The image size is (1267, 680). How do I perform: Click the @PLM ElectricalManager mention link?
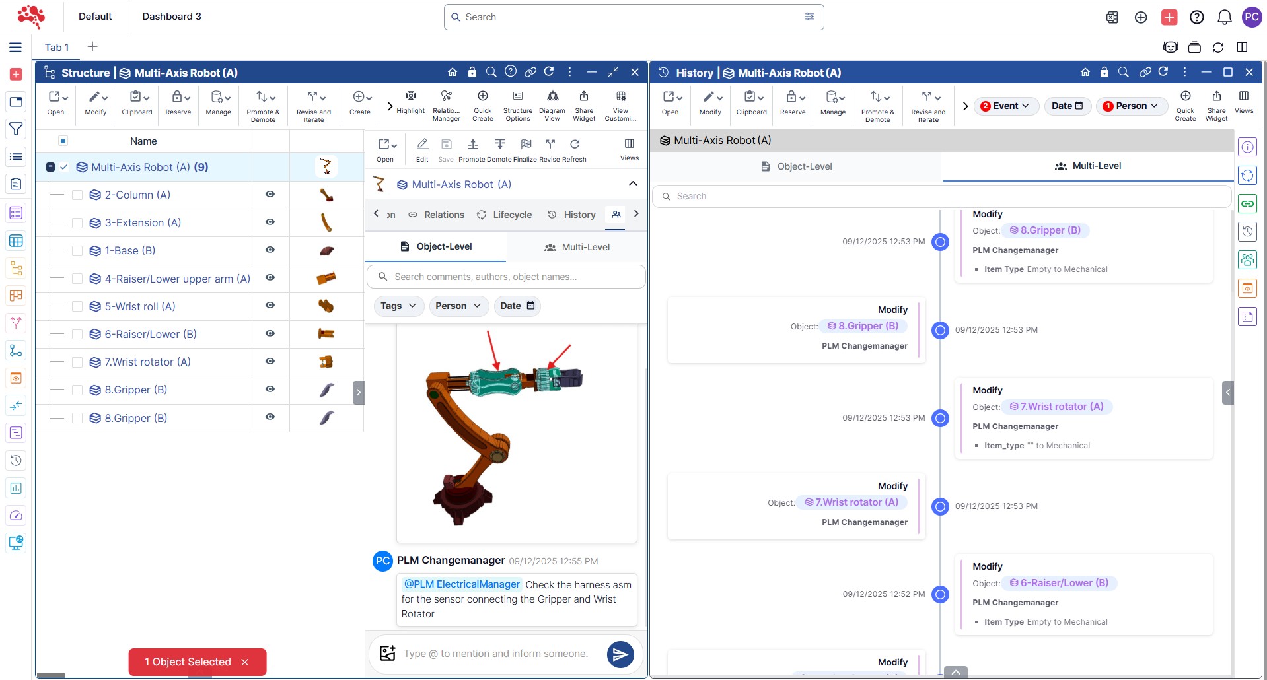click(x=462, y=584)
